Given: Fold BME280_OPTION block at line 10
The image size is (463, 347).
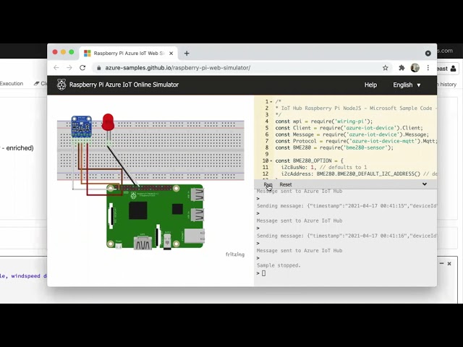Looking at the screenshot, I should click(271, 160).
